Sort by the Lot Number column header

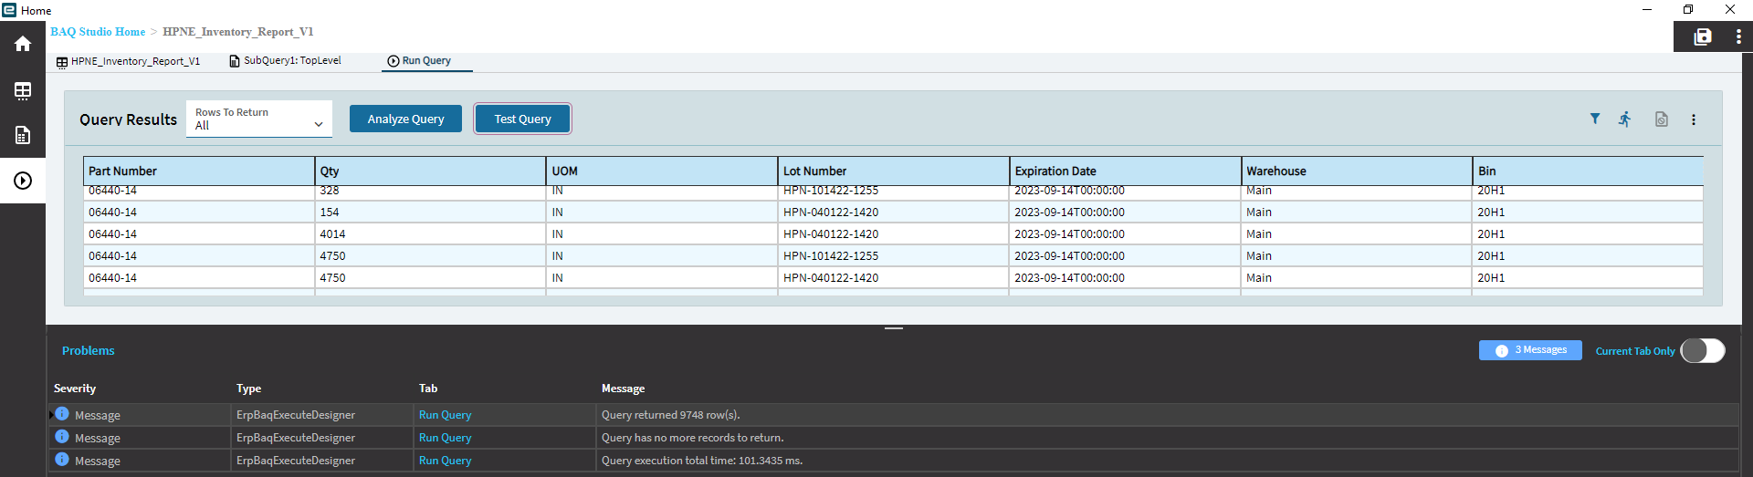click(x=894, y=171)
